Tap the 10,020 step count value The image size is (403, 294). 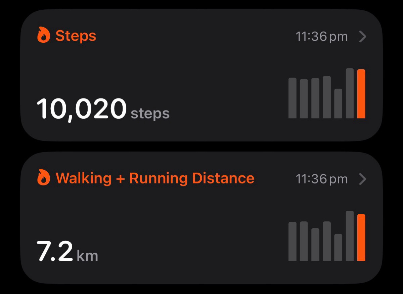81,109
